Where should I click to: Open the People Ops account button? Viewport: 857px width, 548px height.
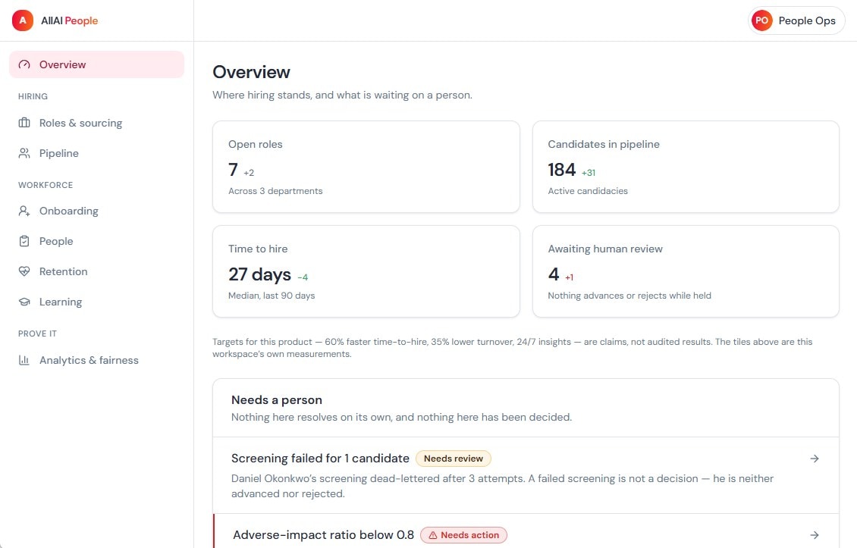pyautogui.click(x=796, y=20)
